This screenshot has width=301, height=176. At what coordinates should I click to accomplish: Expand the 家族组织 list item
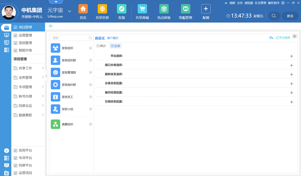tap(90, 48)
